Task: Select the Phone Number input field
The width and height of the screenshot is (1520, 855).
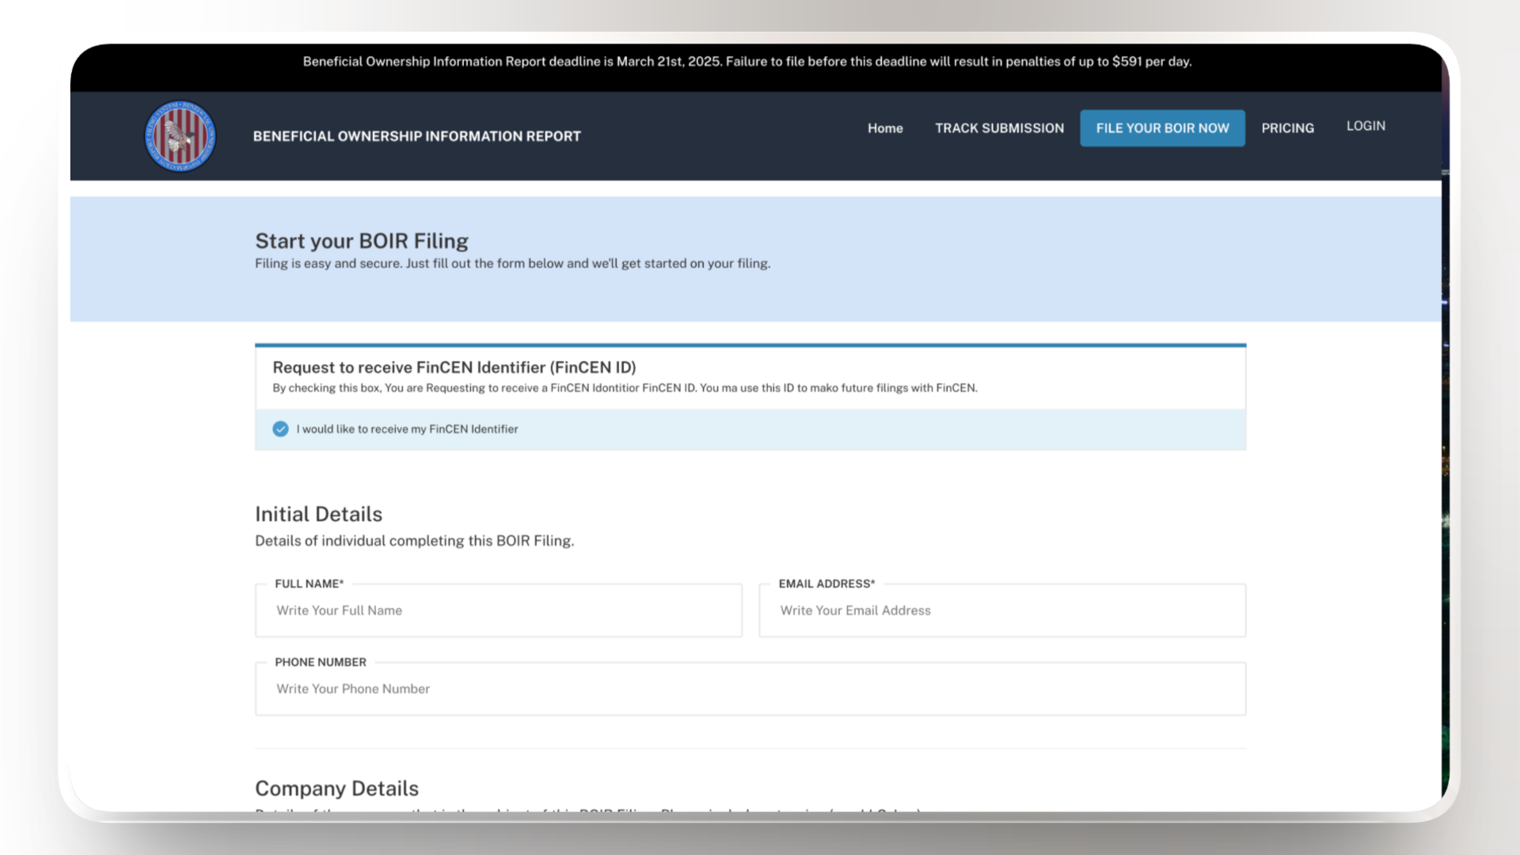Action: (x=750, y=689)
